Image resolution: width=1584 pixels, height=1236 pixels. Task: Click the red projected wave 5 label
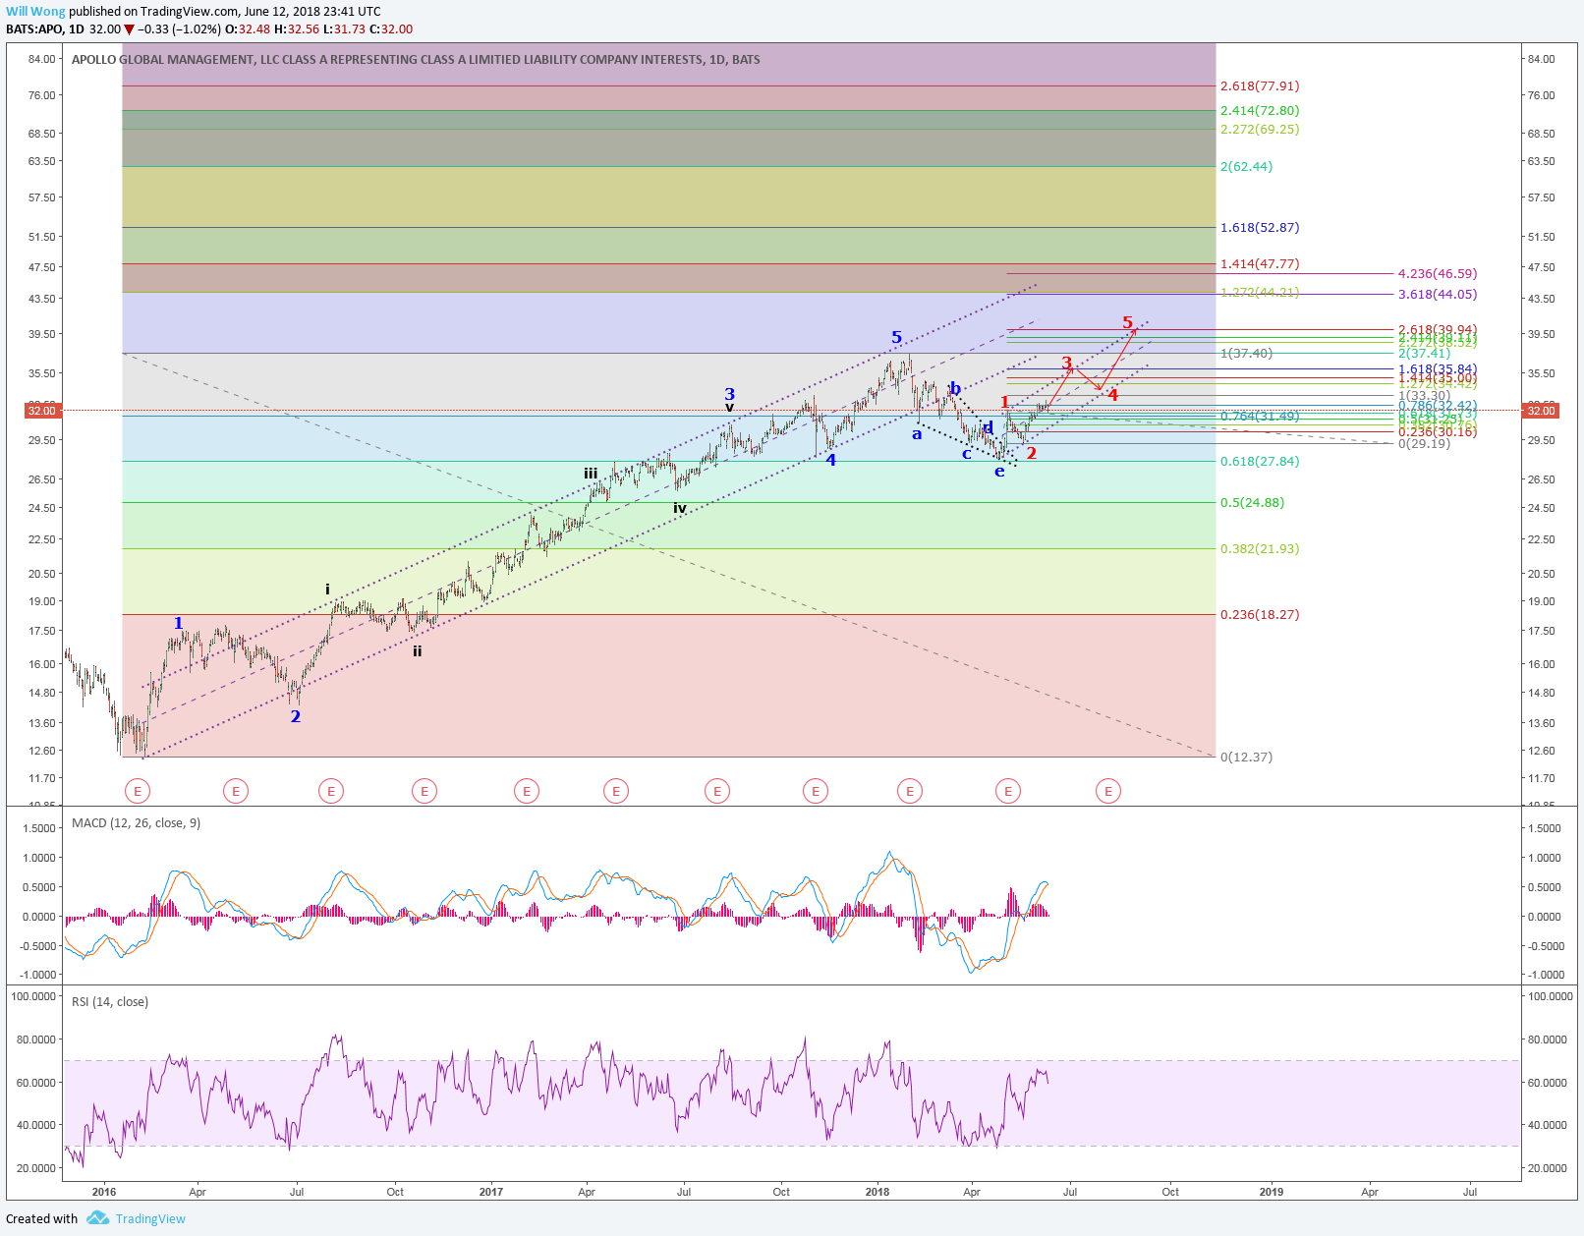pos(1128,321)
